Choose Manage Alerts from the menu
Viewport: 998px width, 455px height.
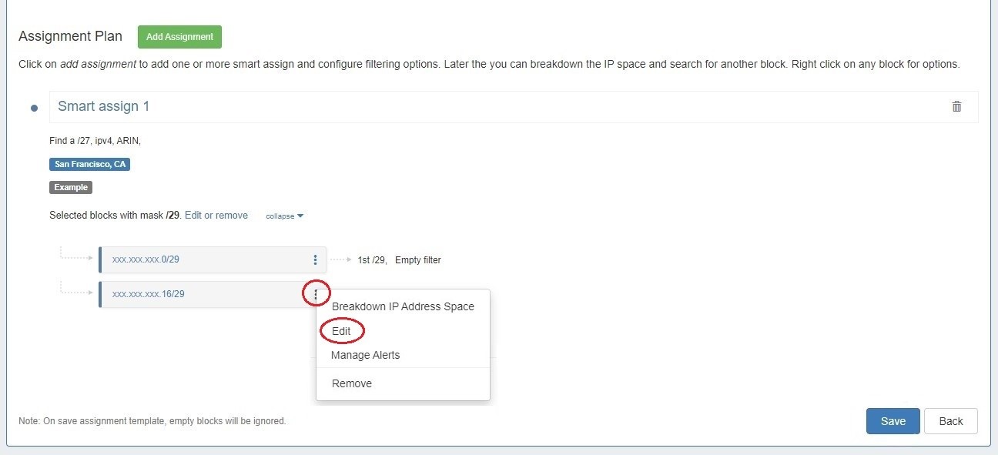click(x=365, y=355)
